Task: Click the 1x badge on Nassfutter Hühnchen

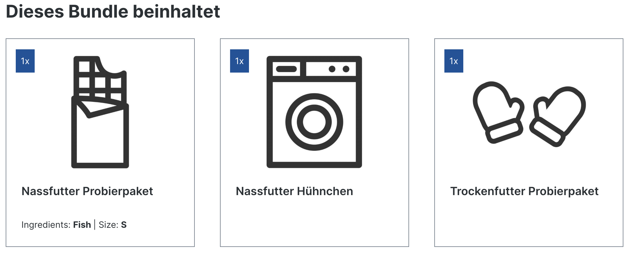Action: (240, 61)
